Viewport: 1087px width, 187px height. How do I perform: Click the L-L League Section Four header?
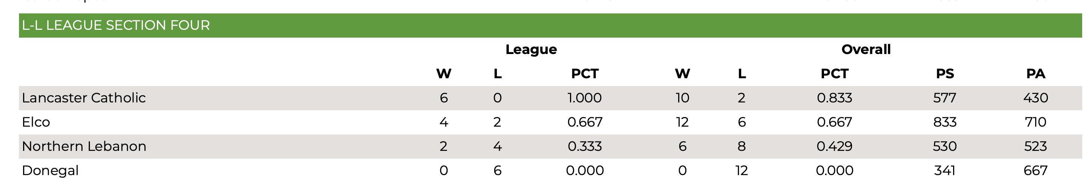point(116,25)
